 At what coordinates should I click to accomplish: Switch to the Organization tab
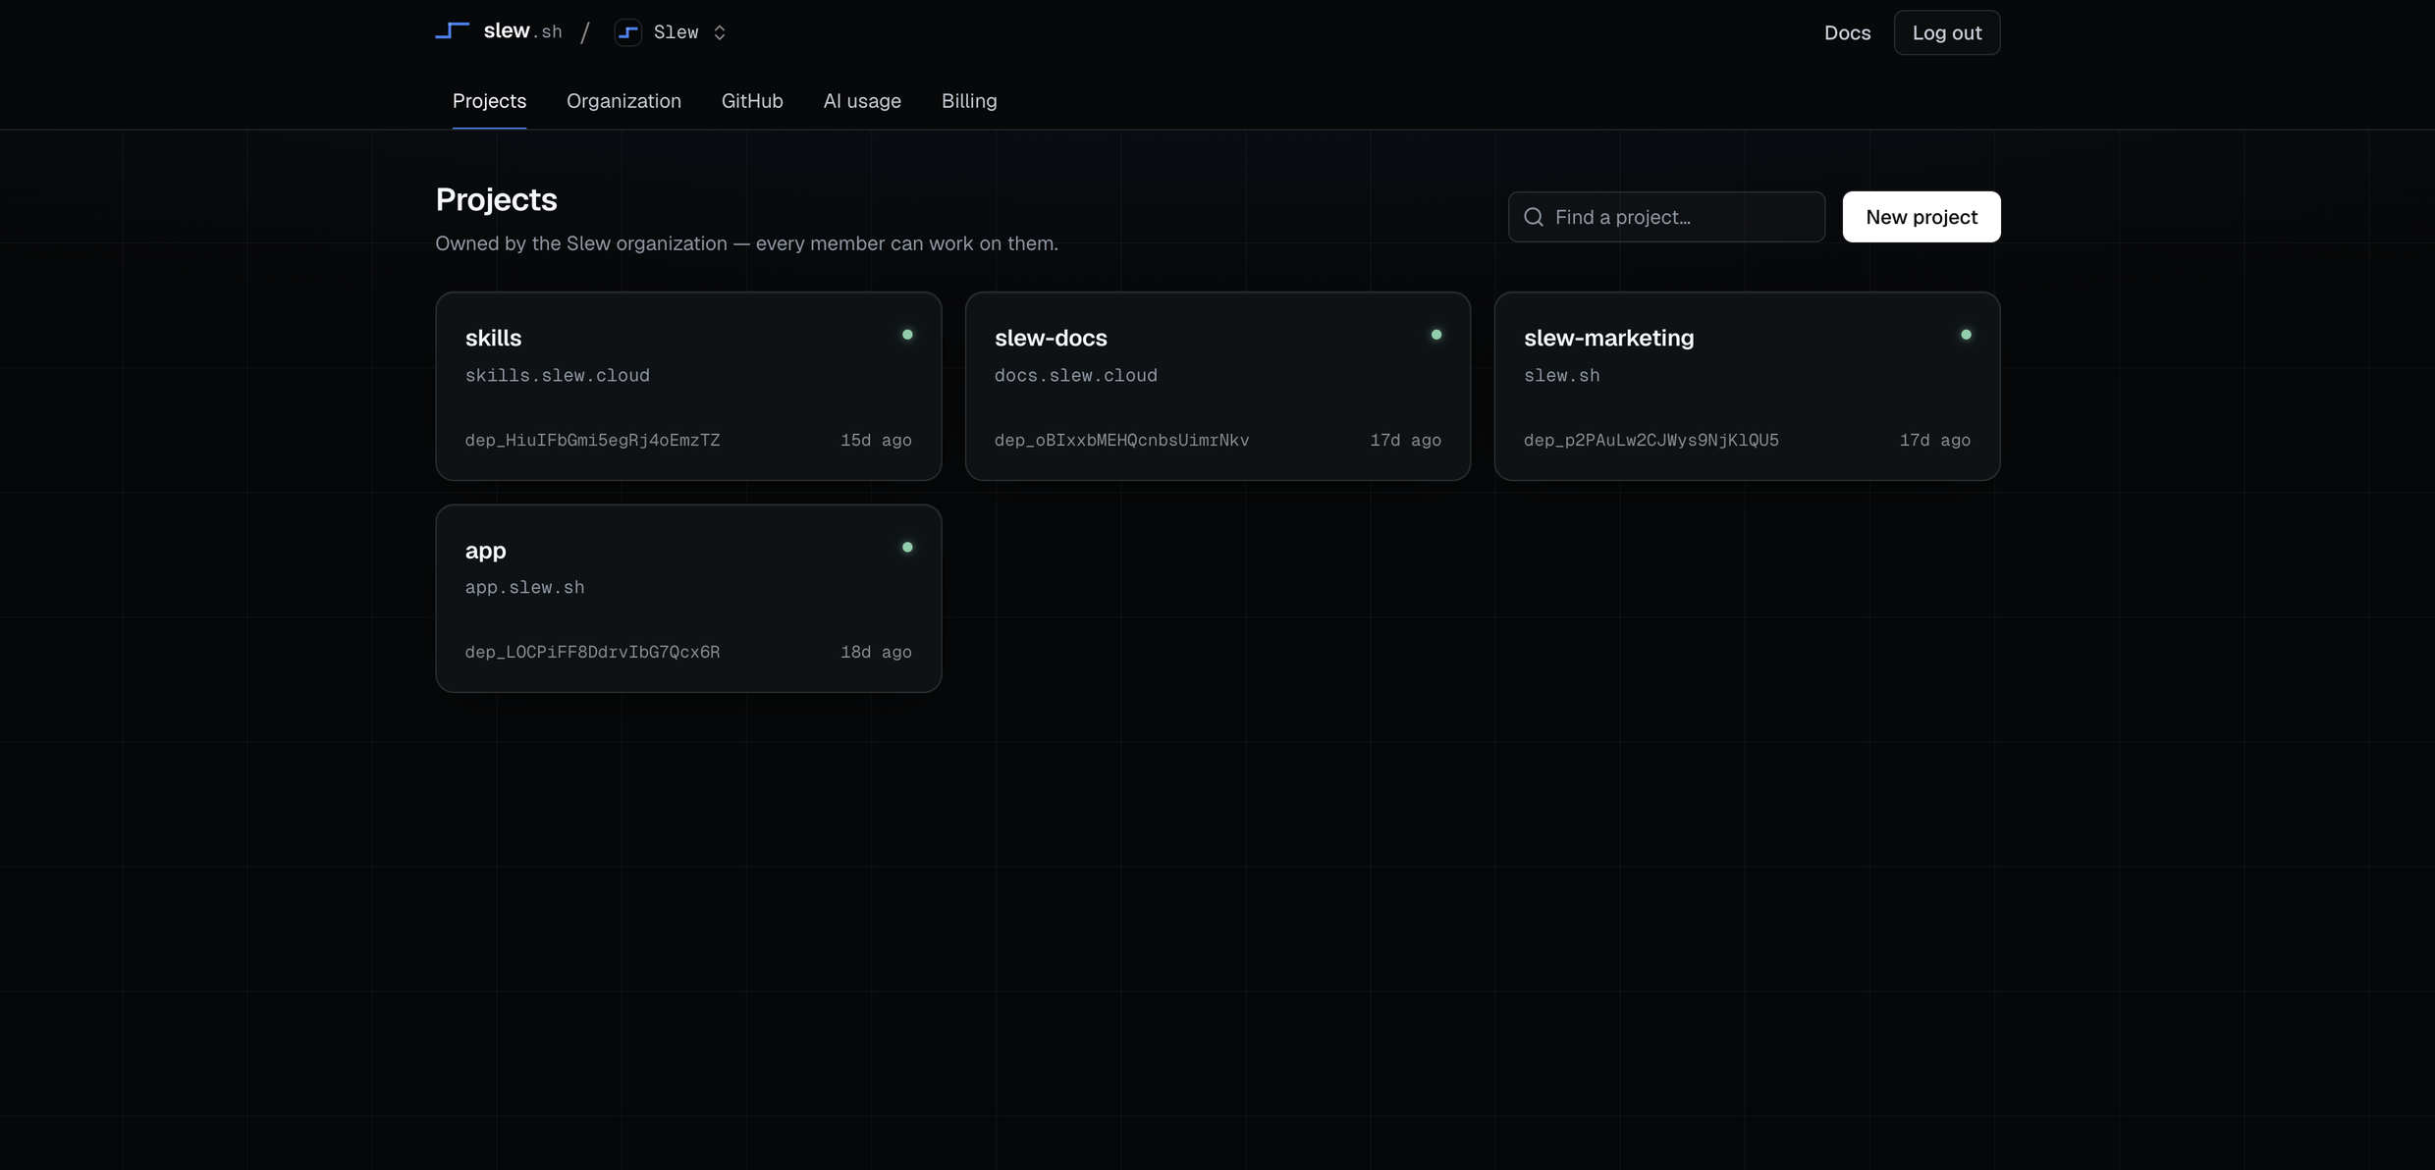[x=623, y=101]
